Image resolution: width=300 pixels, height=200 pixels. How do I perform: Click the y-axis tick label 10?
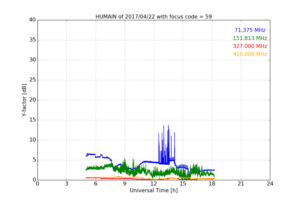32,140
